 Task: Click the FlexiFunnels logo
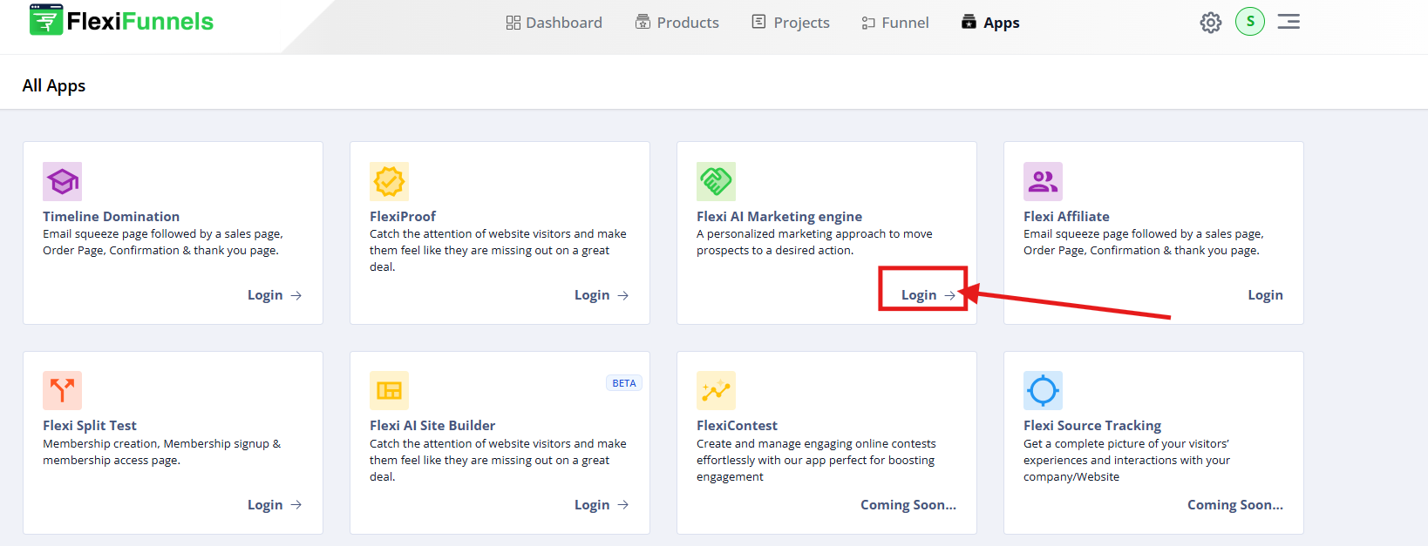121,21
